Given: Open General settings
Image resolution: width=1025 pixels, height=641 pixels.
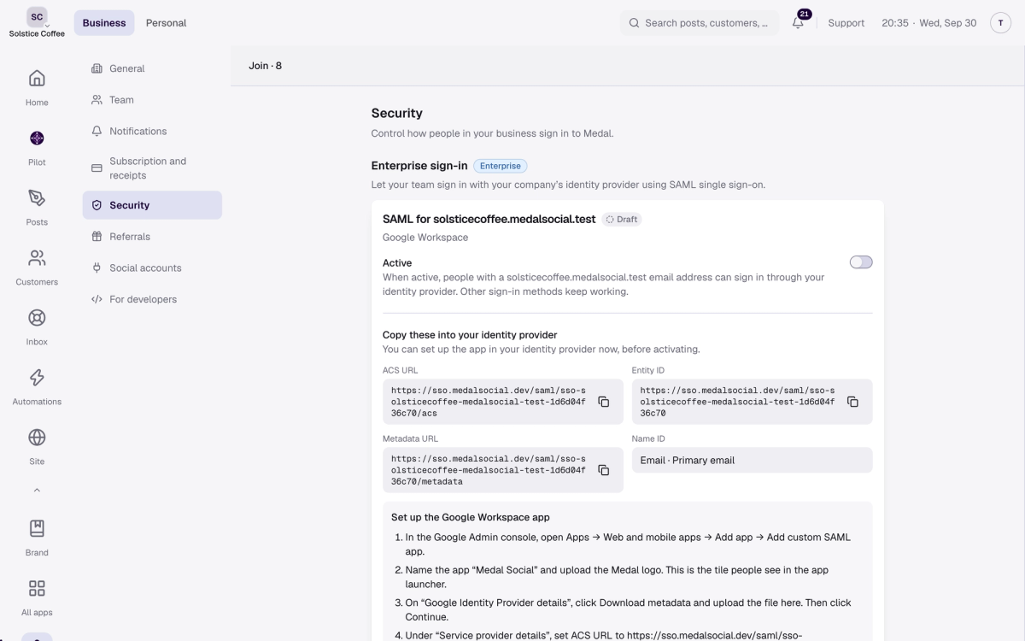Looking at the screenshot, I should tap(152, 68).
